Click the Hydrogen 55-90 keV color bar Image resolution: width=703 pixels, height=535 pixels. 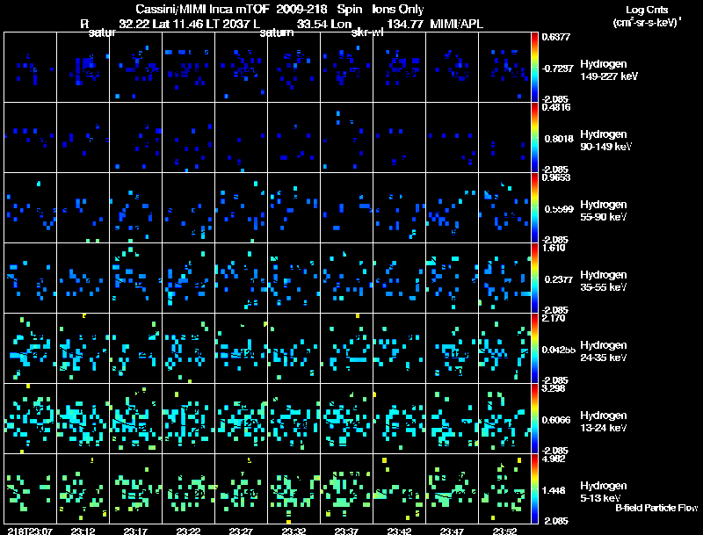534,207
